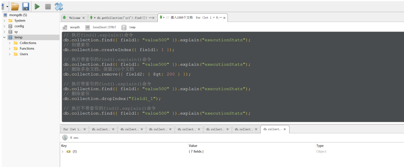The width and height of the screenshot is (404, 167).
Task: Select the config database label
Action: [19, 26]
